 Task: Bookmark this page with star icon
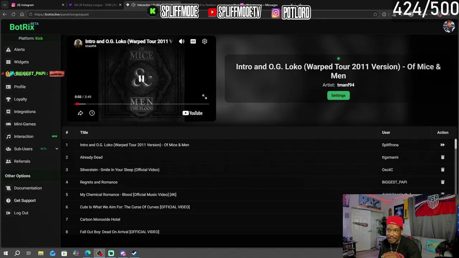(375, 14)
